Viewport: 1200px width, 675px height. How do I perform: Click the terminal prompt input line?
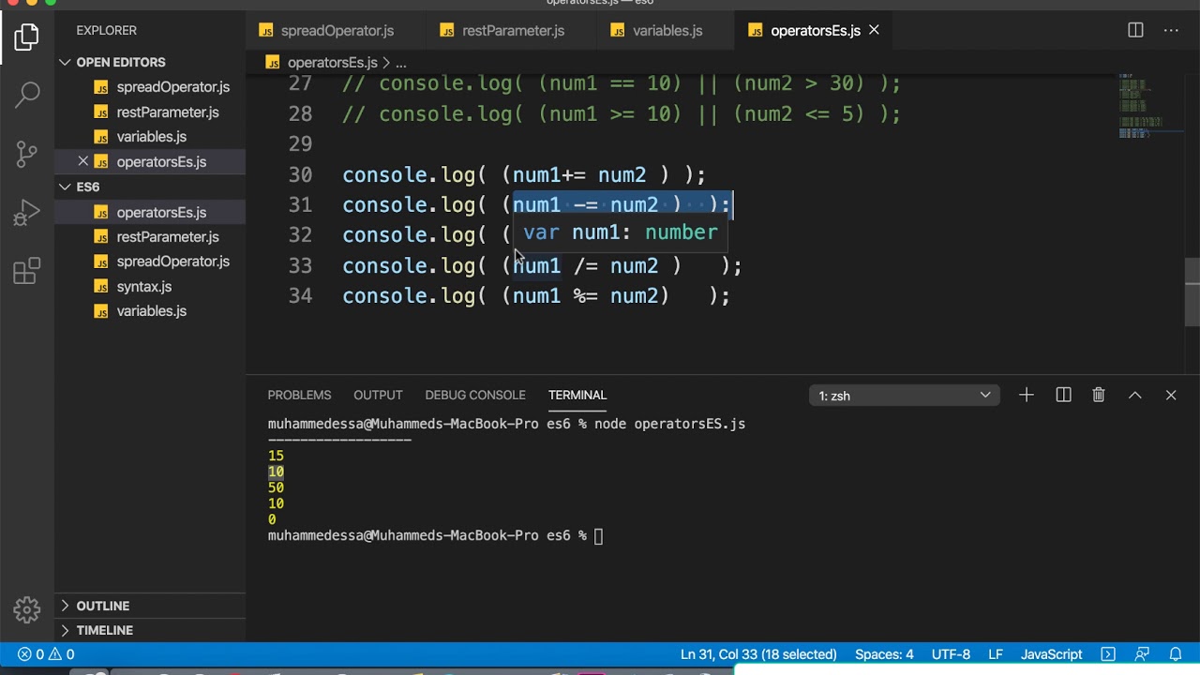(436, 535)
